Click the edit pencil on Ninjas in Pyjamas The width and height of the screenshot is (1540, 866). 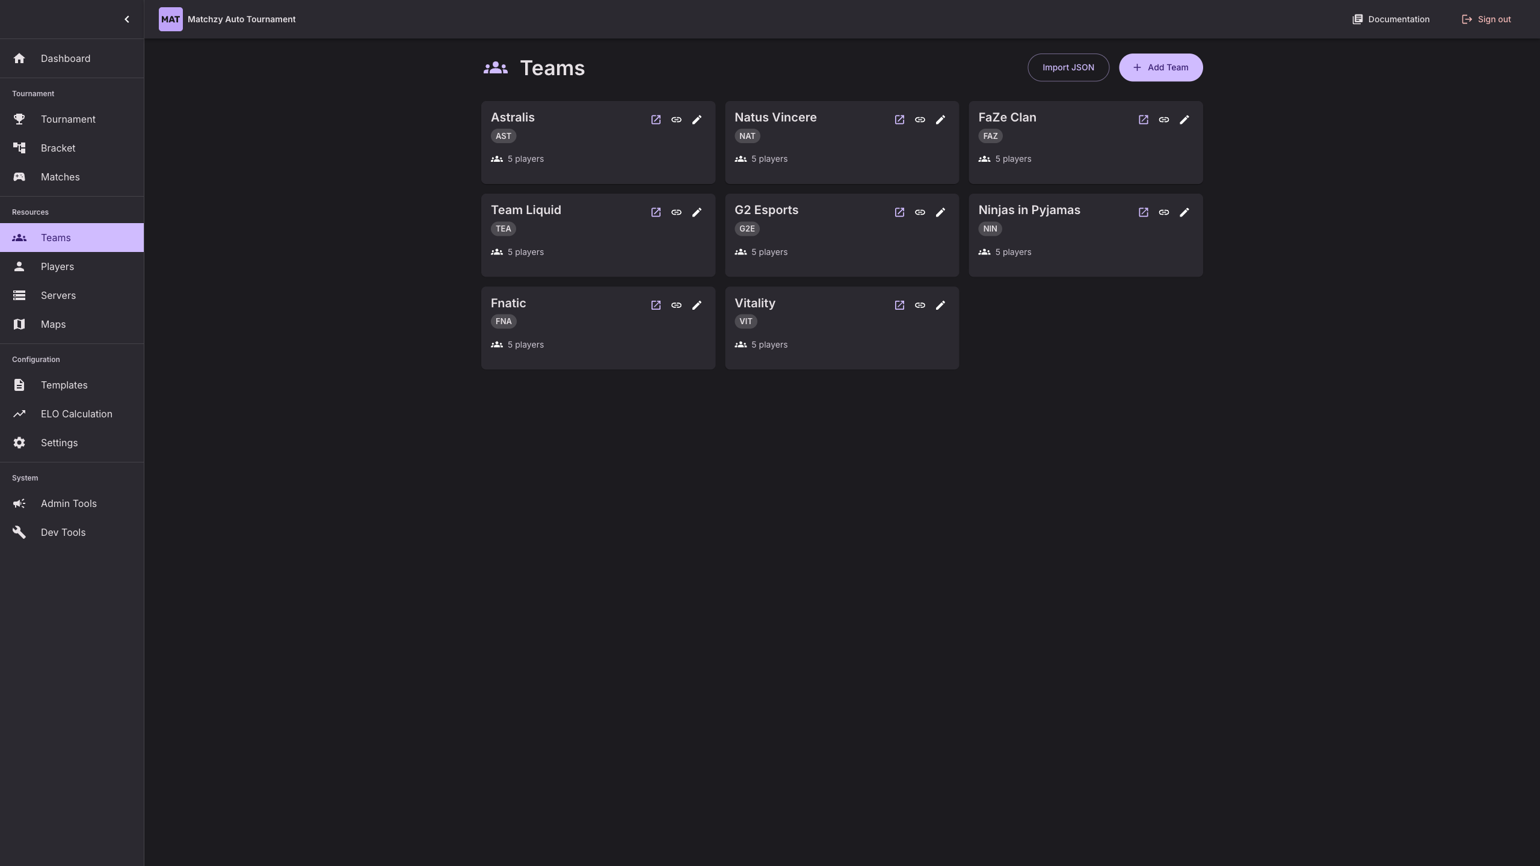[x=1184, y=212]
